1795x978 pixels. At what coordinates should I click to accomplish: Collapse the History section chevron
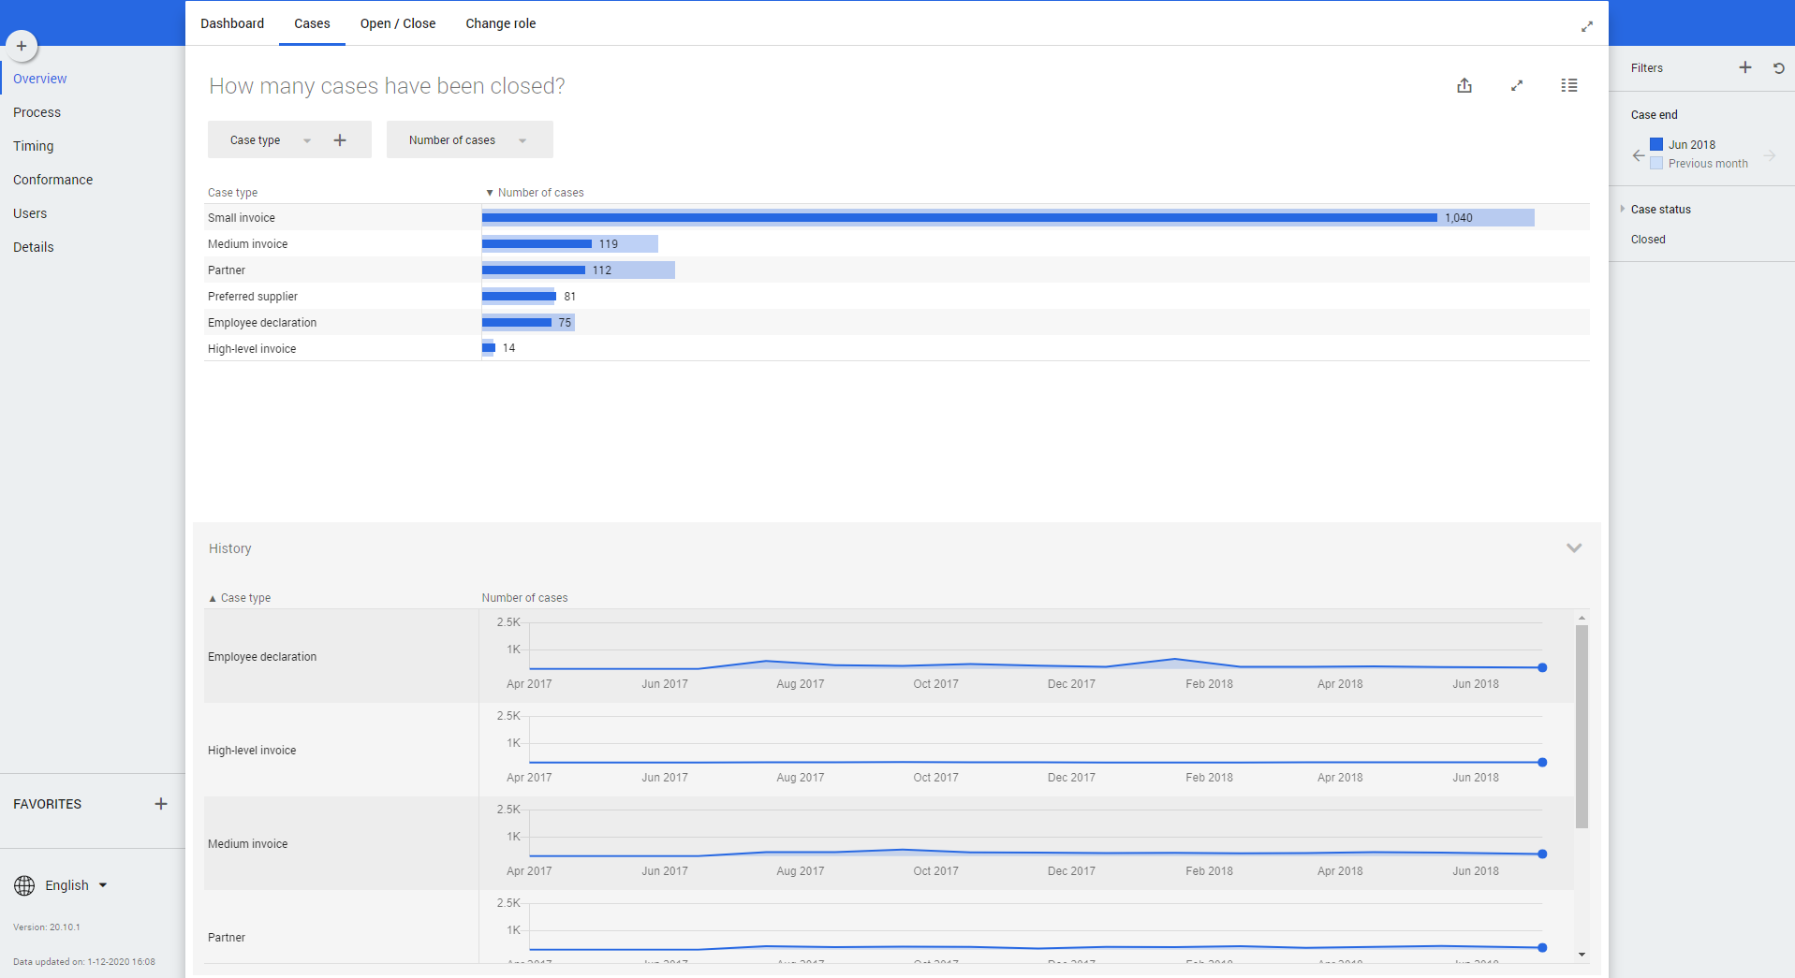[x=1574, y=548]
